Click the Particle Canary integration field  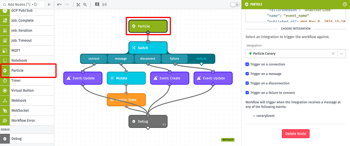pos(295,54)
